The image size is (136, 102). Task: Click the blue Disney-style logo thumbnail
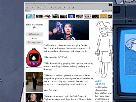(71, 16)
